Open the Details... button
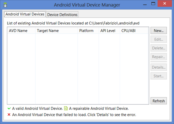This screenshot has width=174, height=124. click(x=159, y=67)
